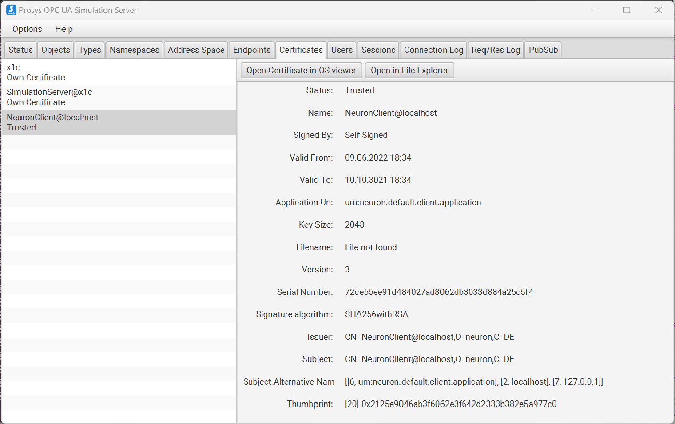This screenshot has height=424, width=675.
Task: Maximize the Simulation Server window
Action: point(627,10)
